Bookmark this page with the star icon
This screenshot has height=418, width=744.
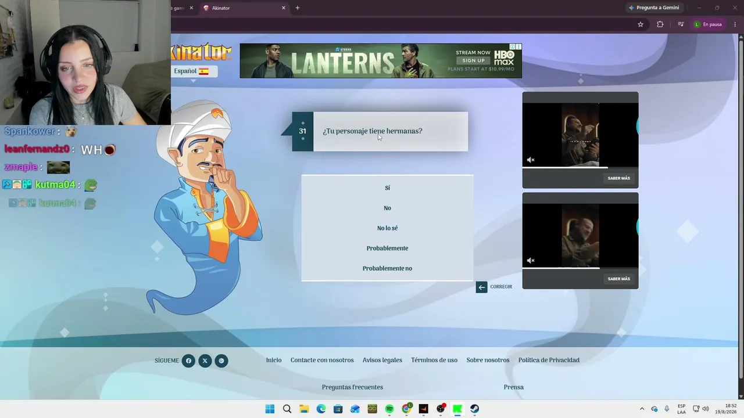[x=641, y=24]
